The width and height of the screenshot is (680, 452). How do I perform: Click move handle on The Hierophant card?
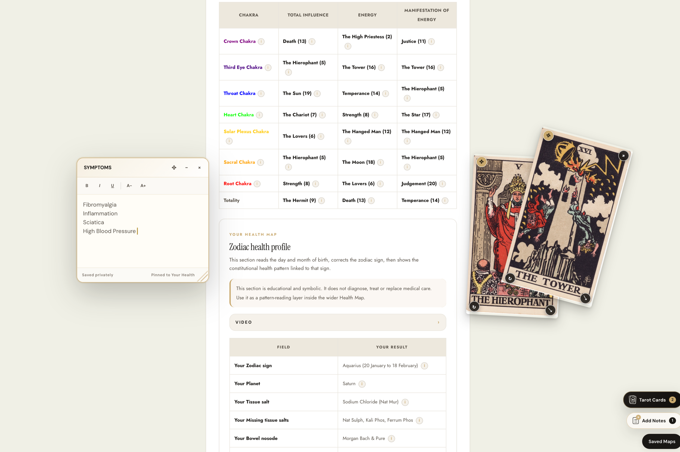[x=481, y=162]
